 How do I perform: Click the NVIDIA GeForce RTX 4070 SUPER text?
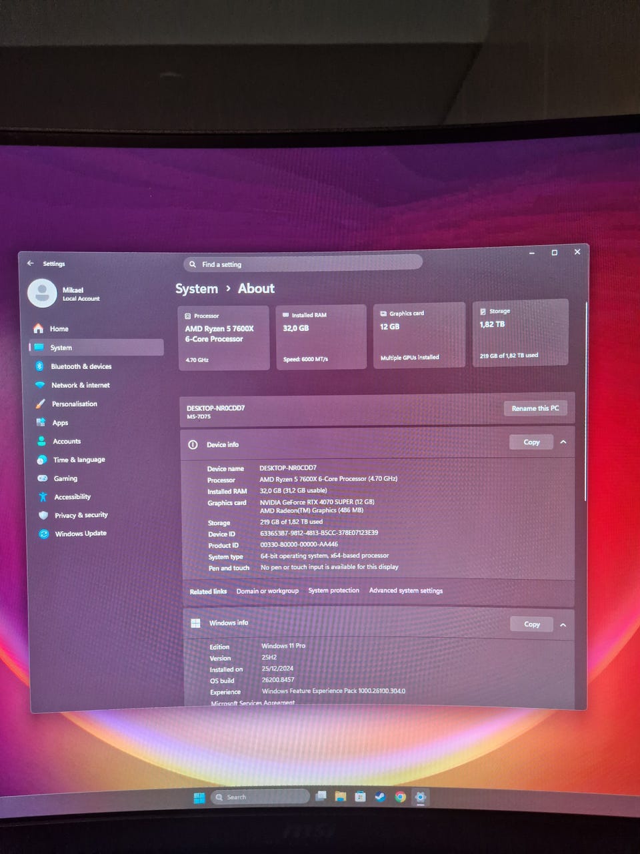pyautogui.click(x=317, y=502)
